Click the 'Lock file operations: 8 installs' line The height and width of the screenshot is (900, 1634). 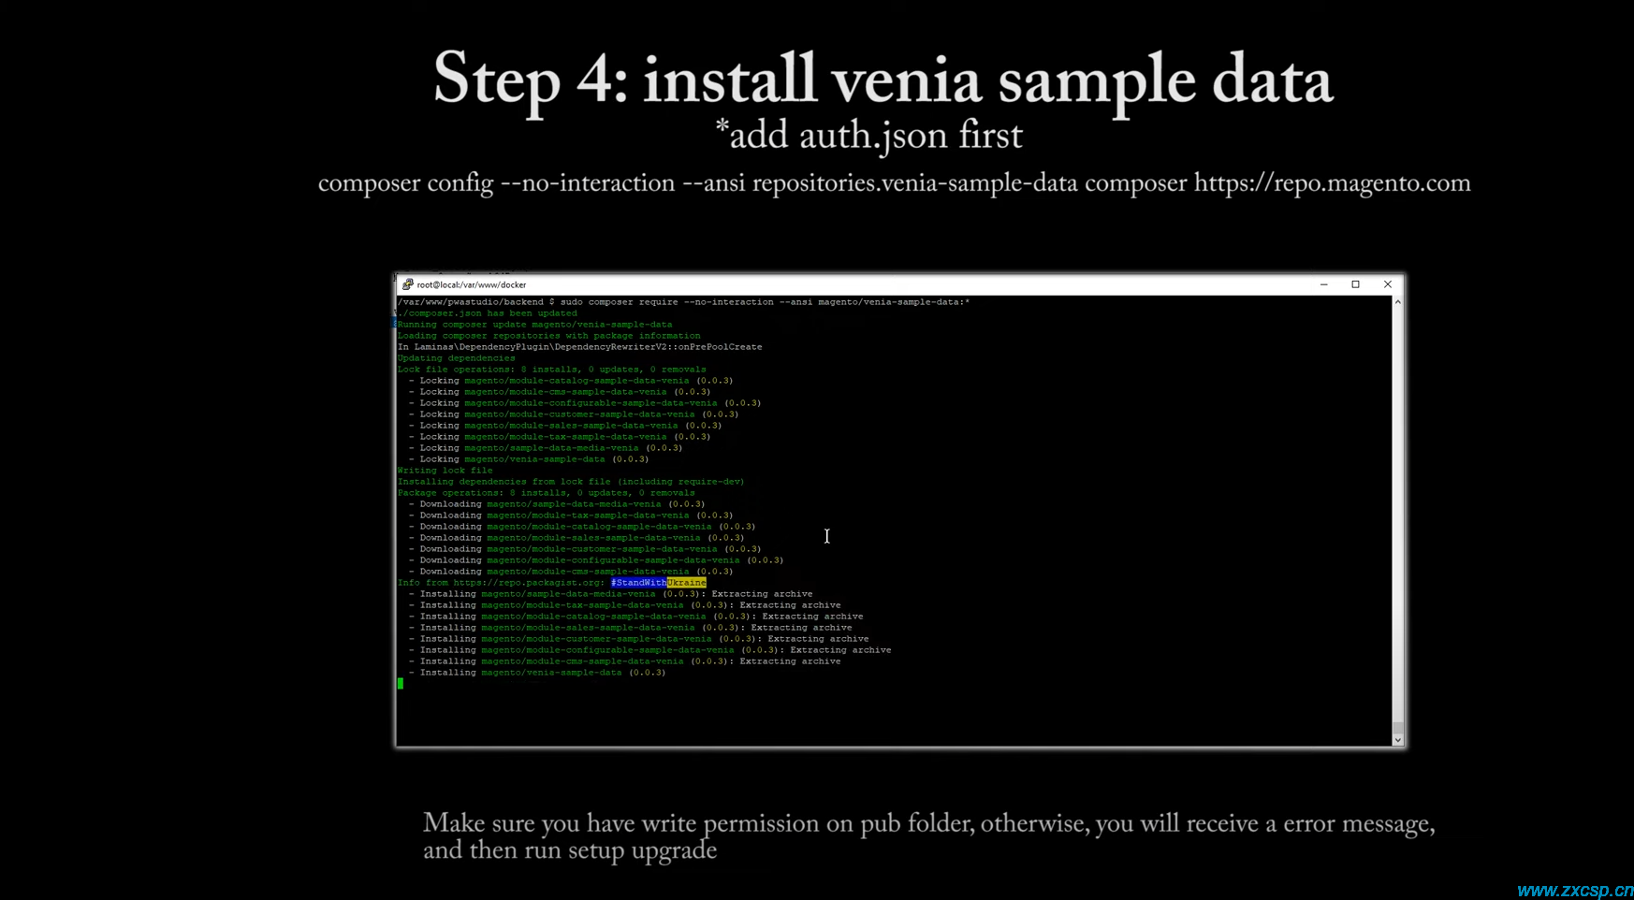pyautogui.click(x=551, y=370)
